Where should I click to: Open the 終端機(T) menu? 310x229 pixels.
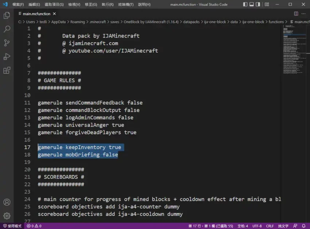(125, 4)
